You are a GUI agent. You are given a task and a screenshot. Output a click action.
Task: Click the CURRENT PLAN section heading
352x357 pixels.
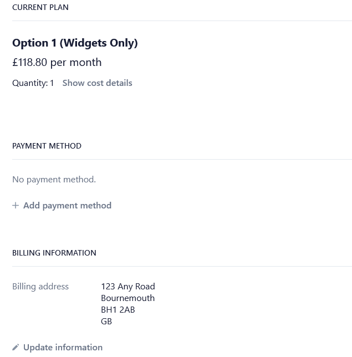point(40,7)
